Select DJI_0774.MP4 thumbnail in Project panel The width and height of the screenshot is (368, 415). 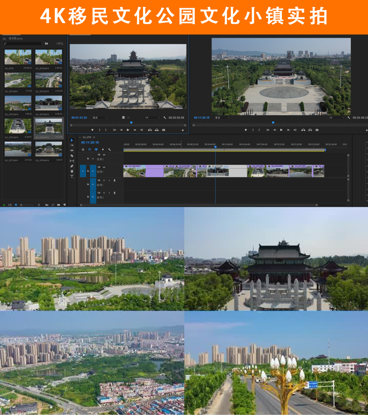point(49,103)
